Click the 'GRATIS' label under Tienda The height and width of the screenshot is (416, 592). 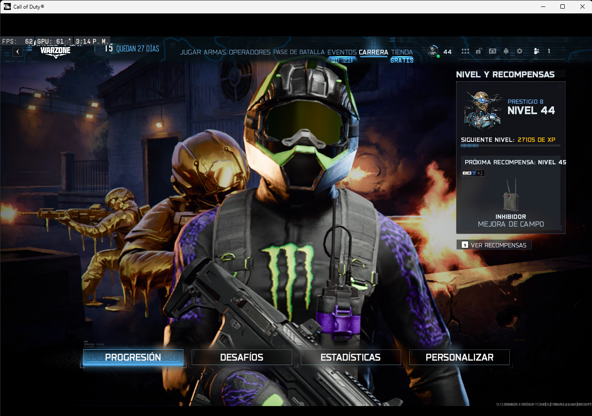(402, 61)
